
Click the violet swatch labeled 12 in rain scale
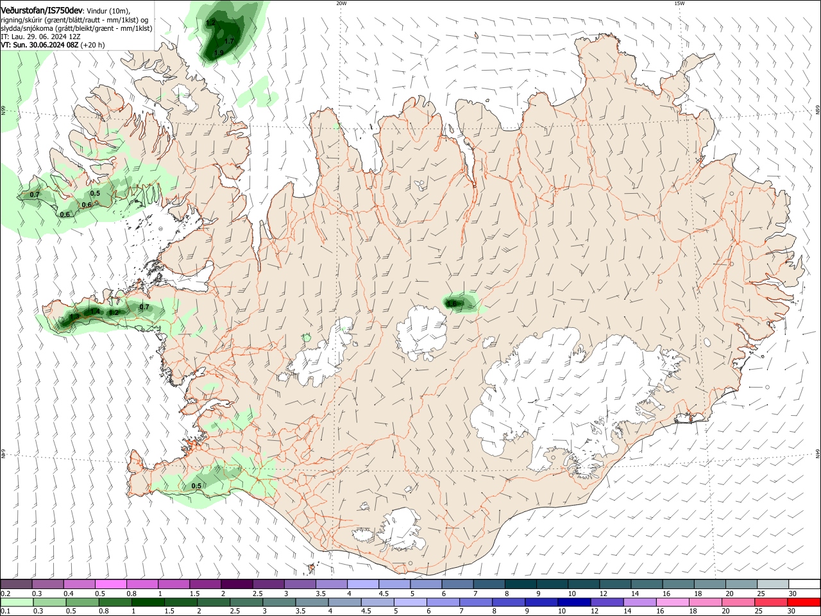tap(606, 602)
